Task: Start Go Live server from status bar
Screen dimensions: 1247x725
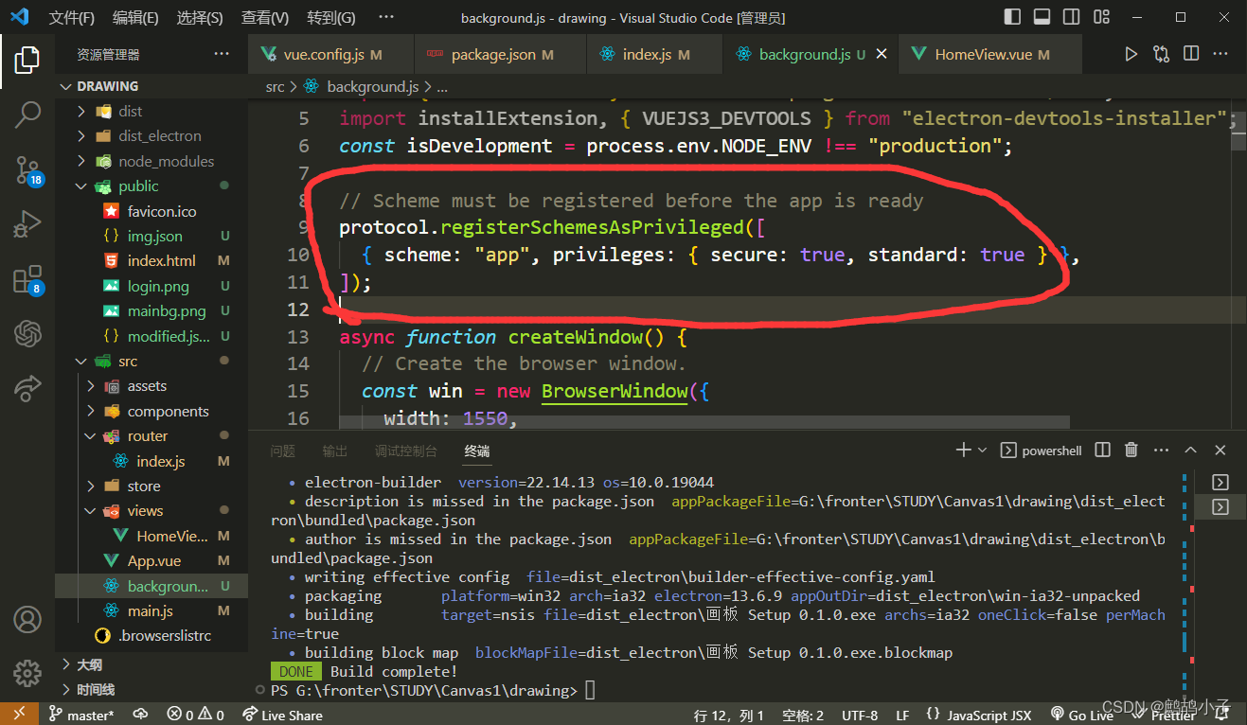Action: click(x=1081, y=715)
